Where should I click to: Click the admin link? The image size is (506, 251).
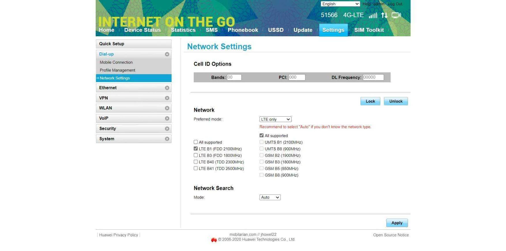(x=379, y=4)
